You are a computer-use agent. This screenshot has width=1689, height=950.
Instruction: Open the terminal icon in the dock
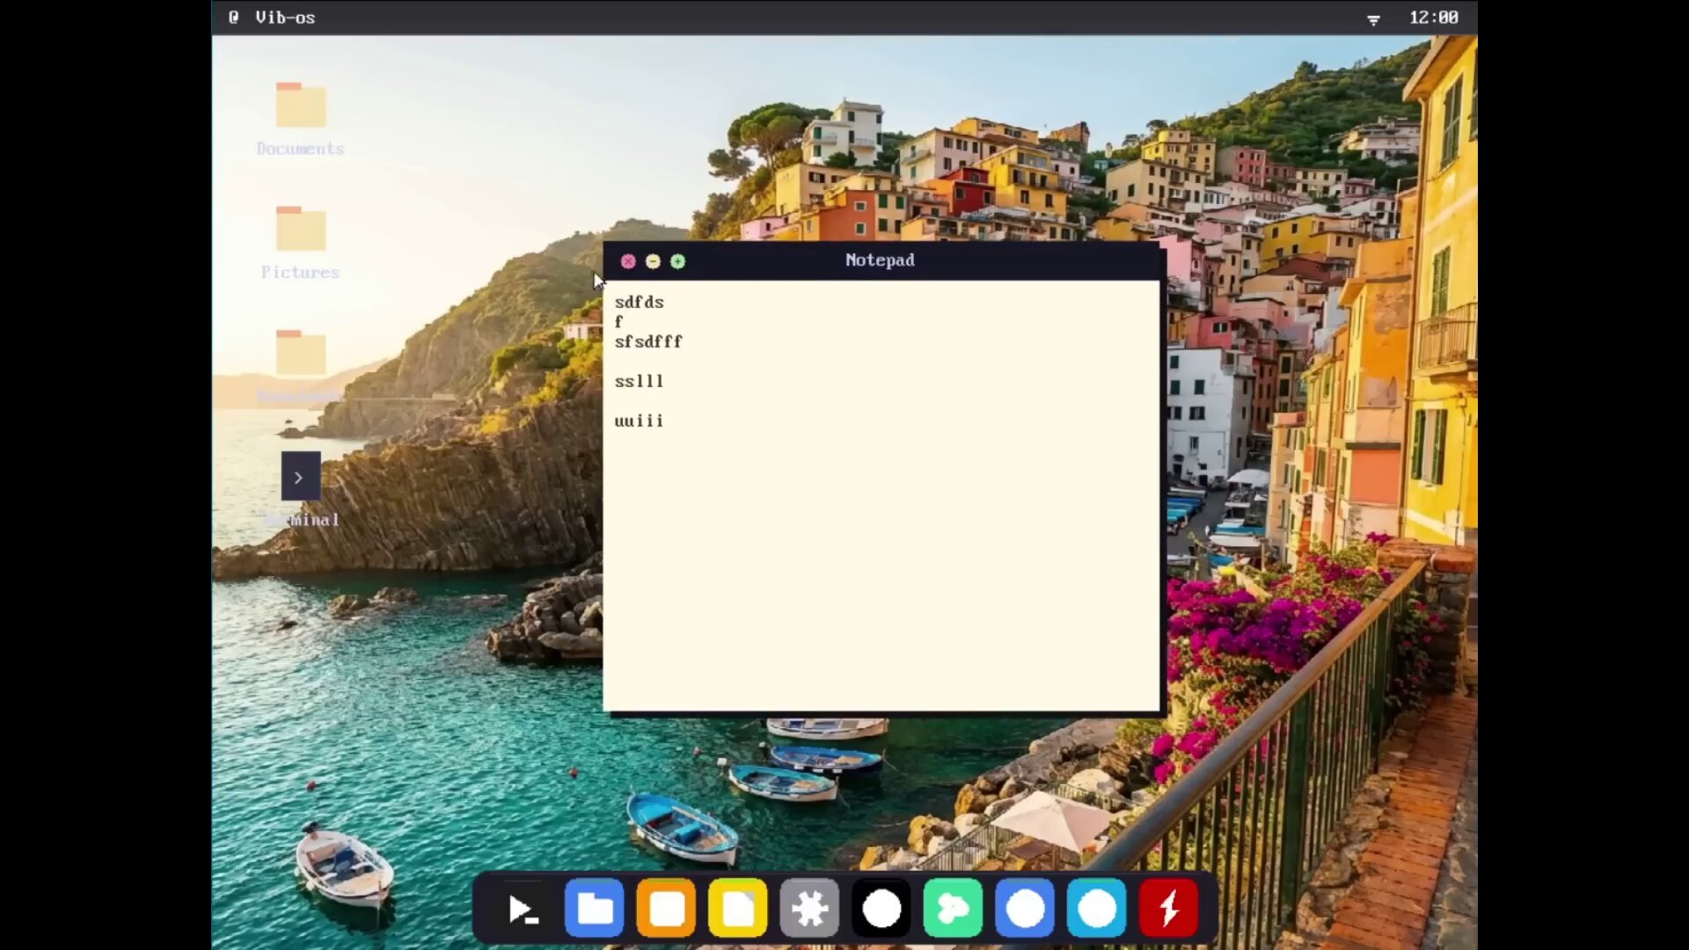point(523,909)
